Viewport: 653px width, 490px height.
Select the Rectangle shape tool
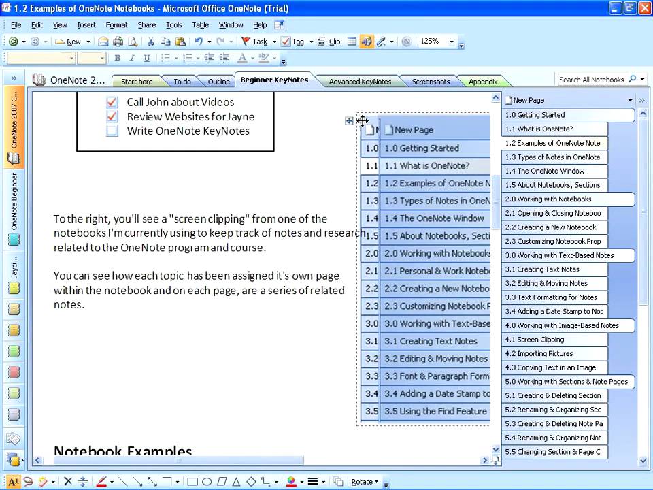[192, 482]
